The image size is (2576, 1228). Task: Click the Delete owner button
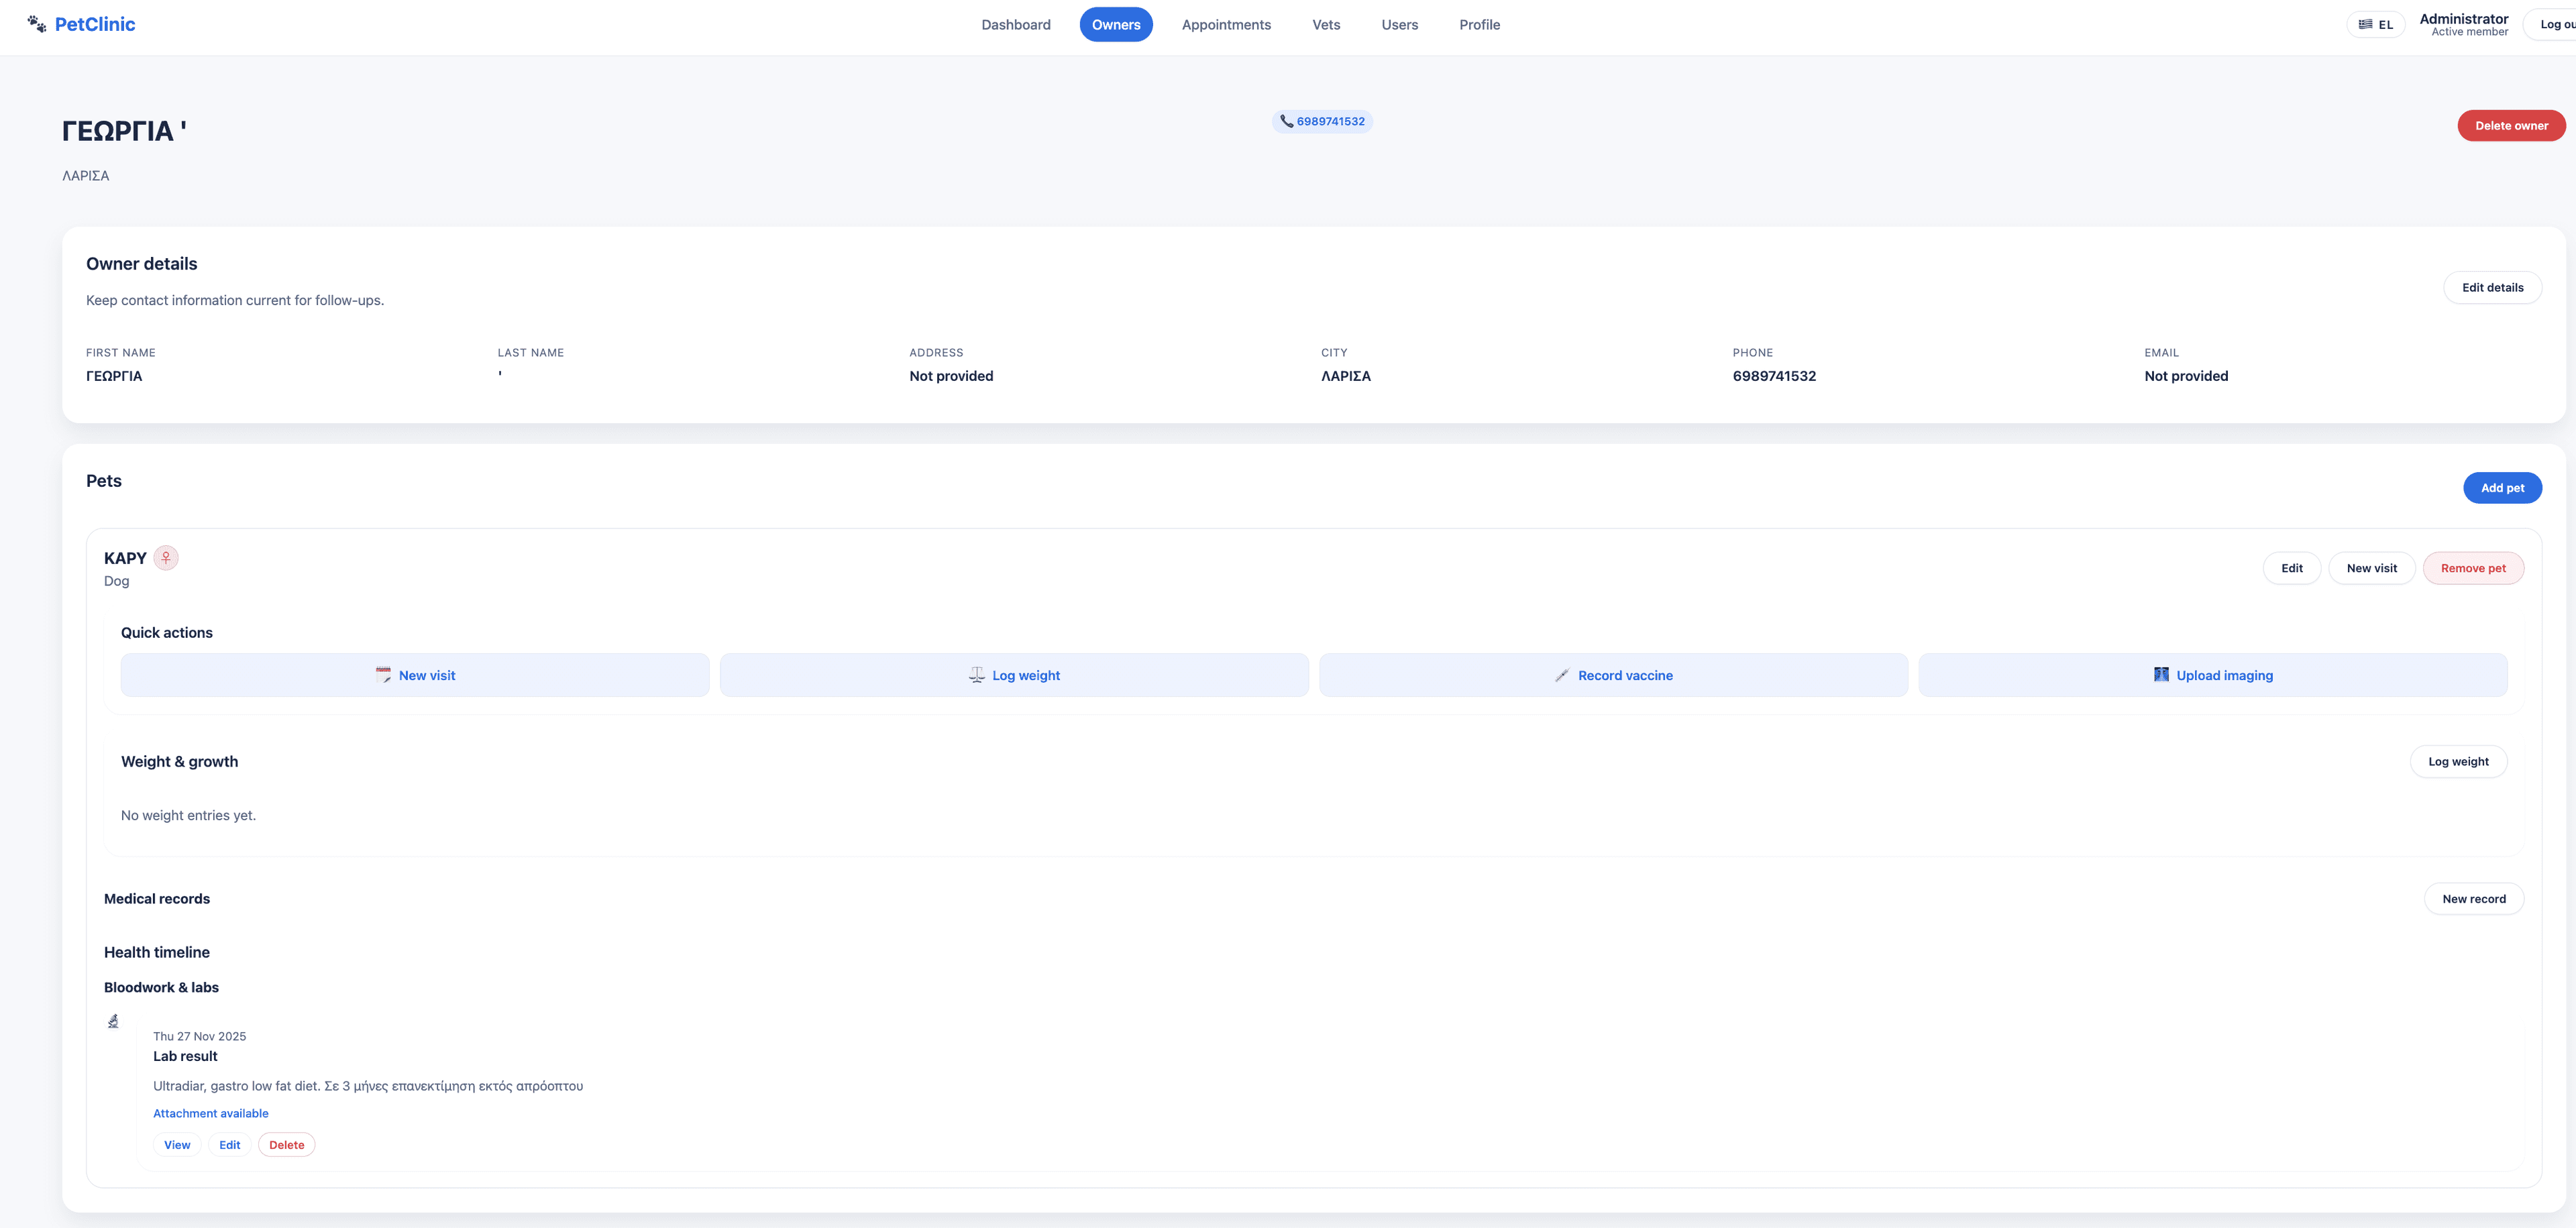pyautogui.click(x=2511, y=125)
